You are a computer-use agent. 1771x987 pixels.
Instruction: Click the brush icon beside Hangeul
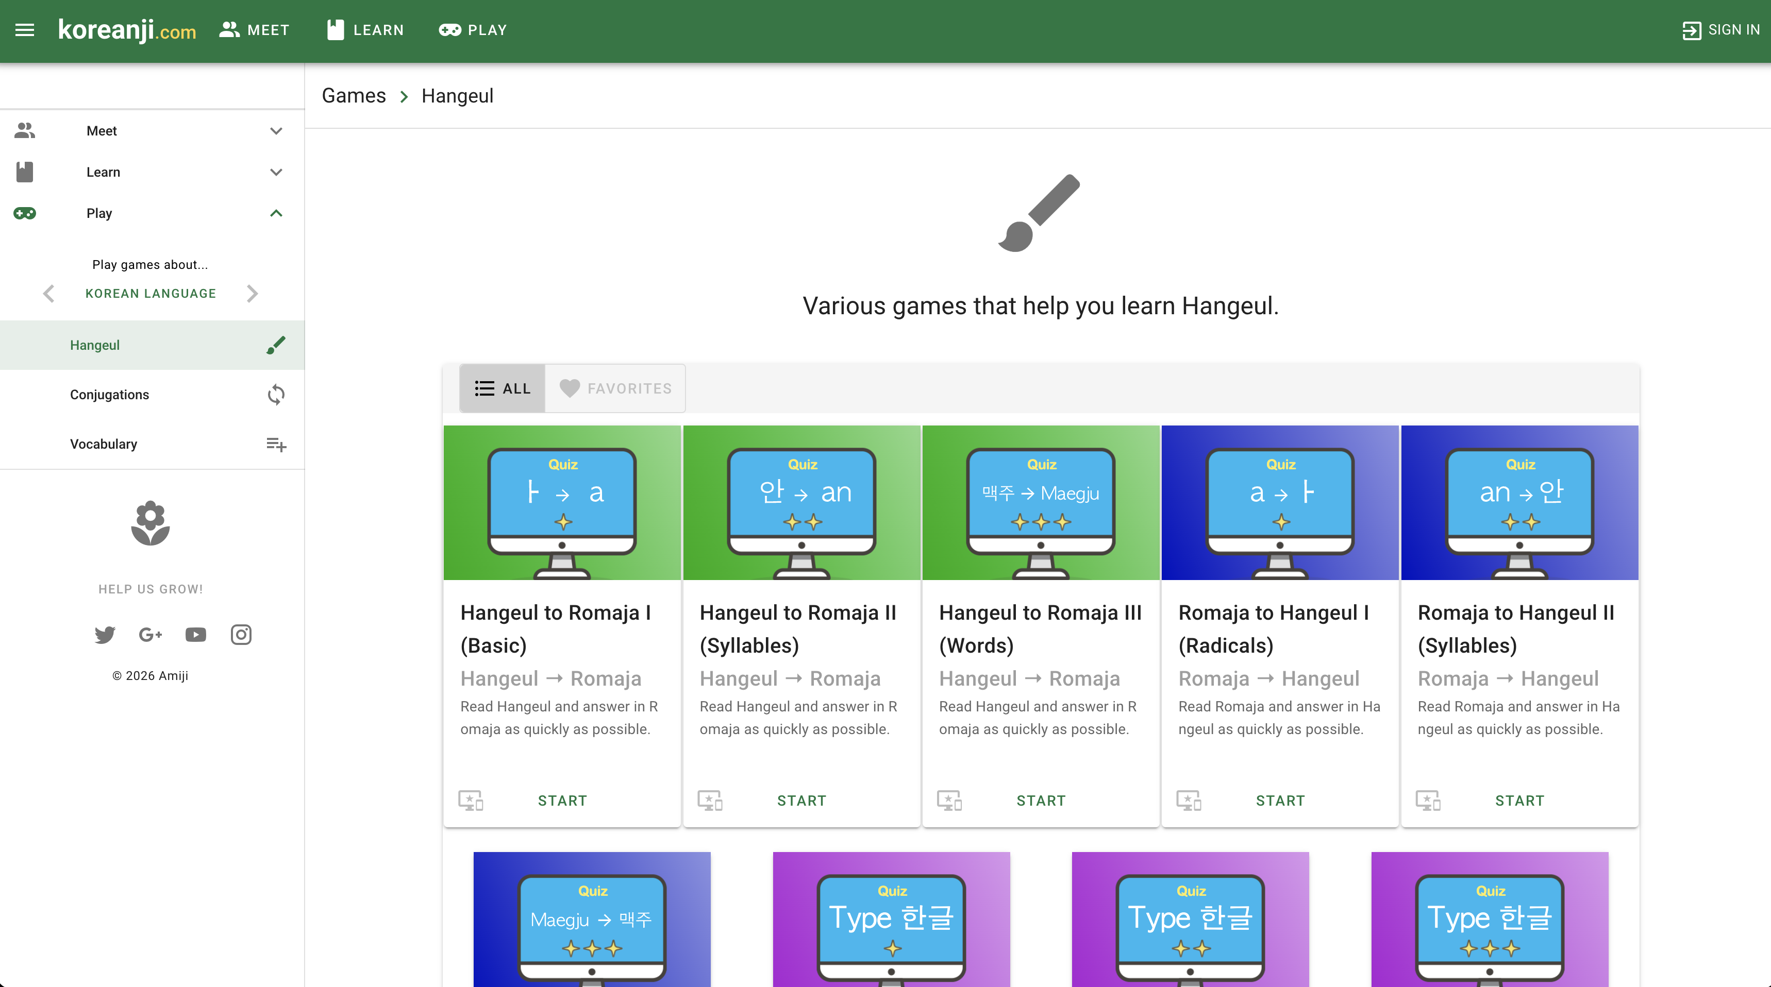click(x=276, y=345)
